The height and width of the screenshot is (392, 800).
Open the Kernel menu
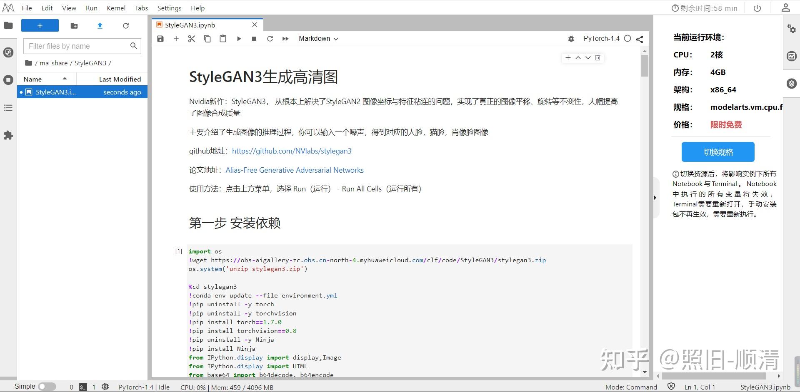(116, 8)
